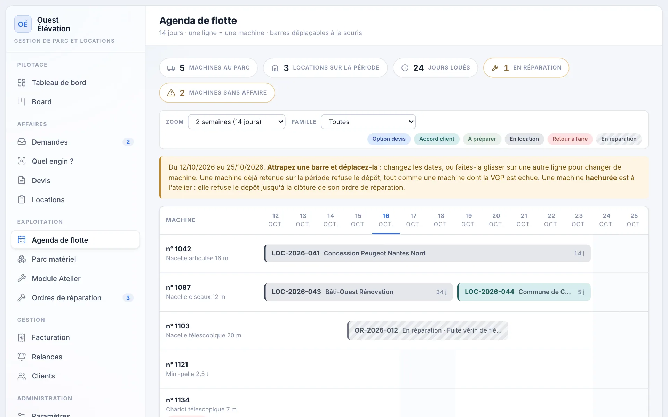Click the À préparer legend tag
Screen dimensions: 668x417
point(482,139)
